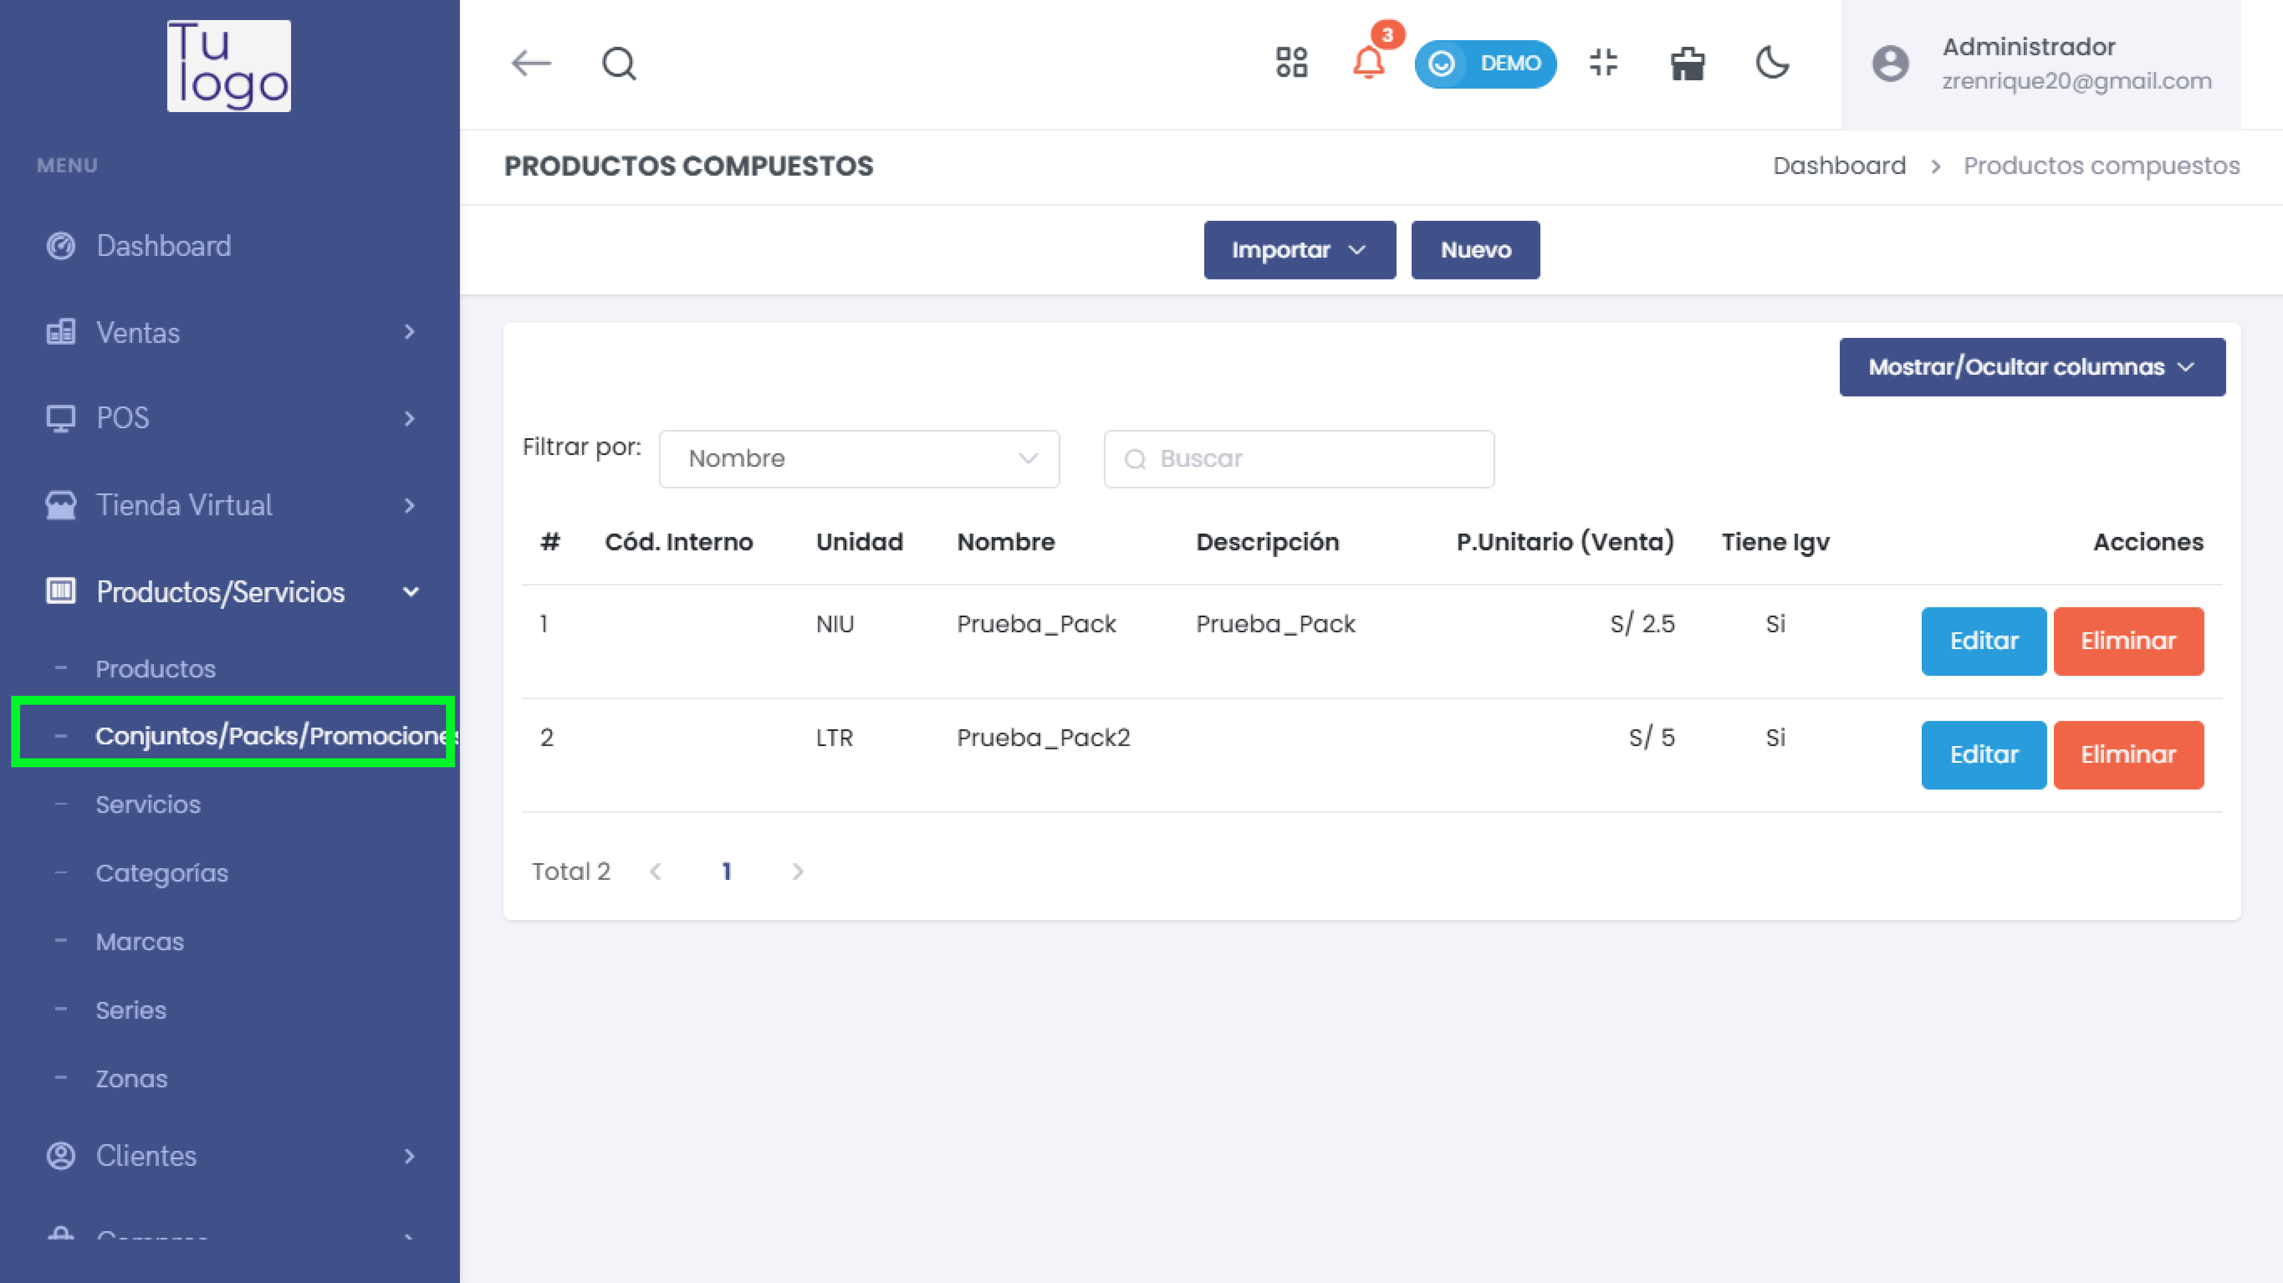2283x1283 pixels.
Task: Toggle dark mode with the moon icon
Action: click(1772, 63)
